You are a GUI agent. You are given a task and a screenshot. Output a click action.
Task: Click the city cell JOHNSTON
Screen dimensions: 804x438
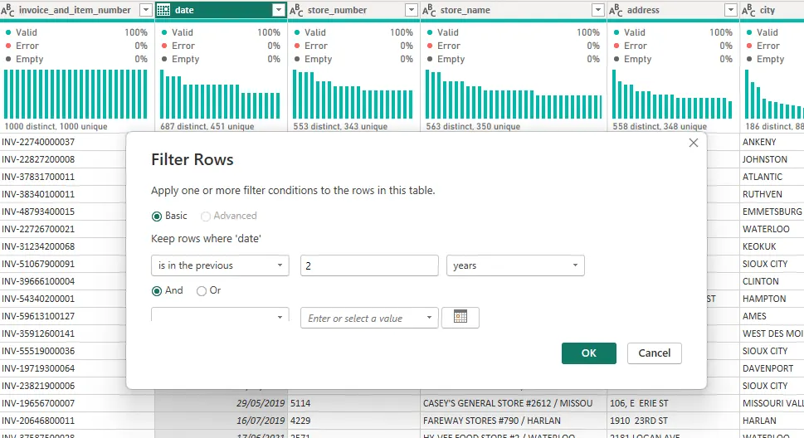click(772, 159)
